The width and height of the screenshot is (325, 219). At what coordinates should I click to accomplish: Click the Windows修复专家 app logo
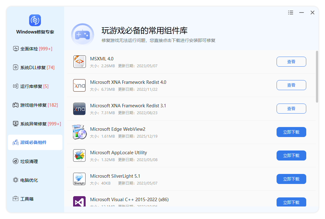tap(35, 20)
